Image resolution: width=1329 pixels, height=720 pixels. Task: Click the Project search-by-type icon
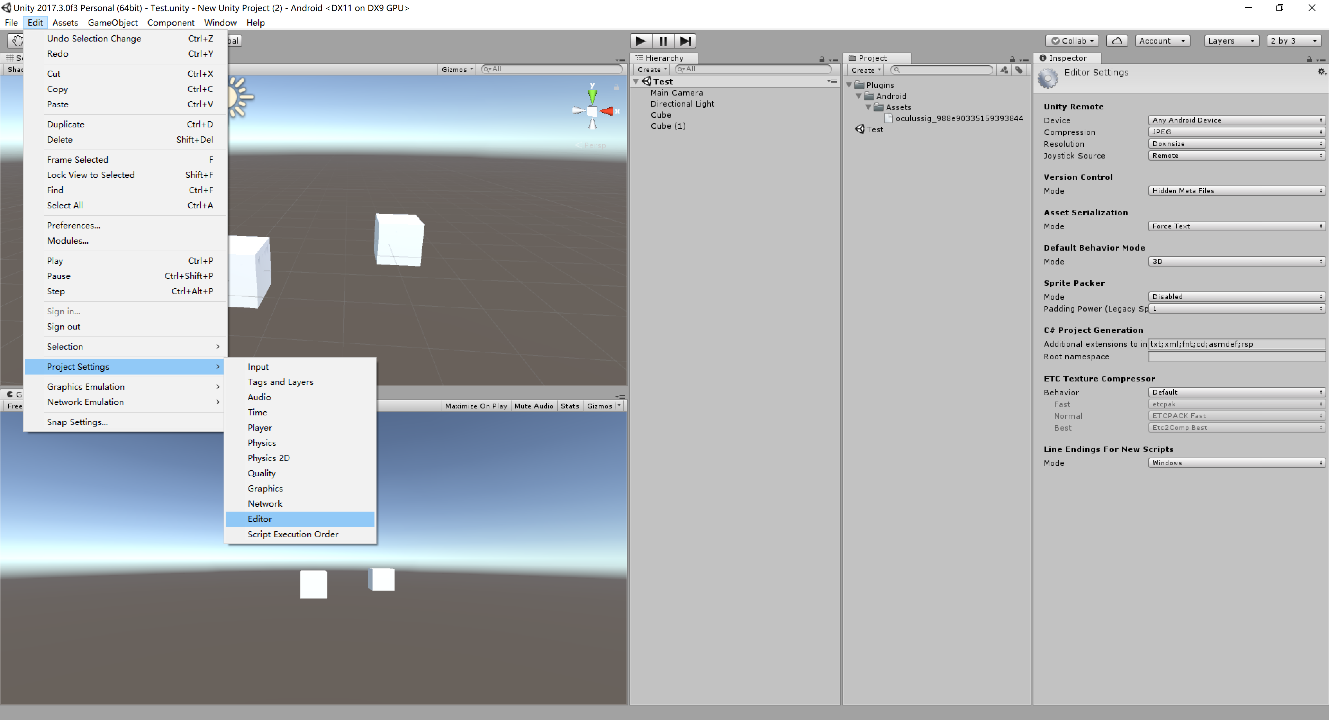tap(1004, 70)
